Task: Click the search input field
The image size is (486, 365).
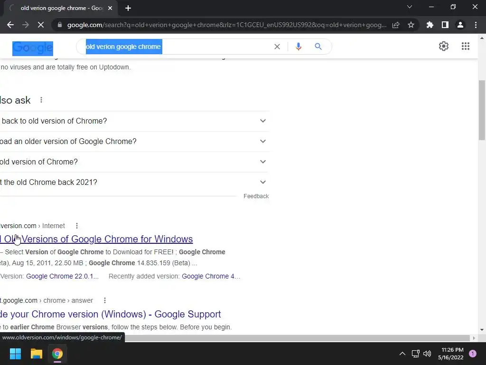Action: tap(178, 47)
